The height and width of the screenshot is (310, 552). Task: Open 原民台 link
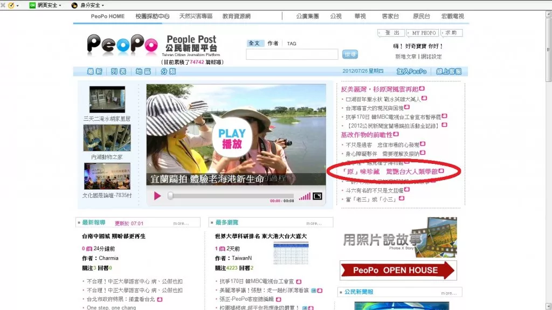[422, 16]
